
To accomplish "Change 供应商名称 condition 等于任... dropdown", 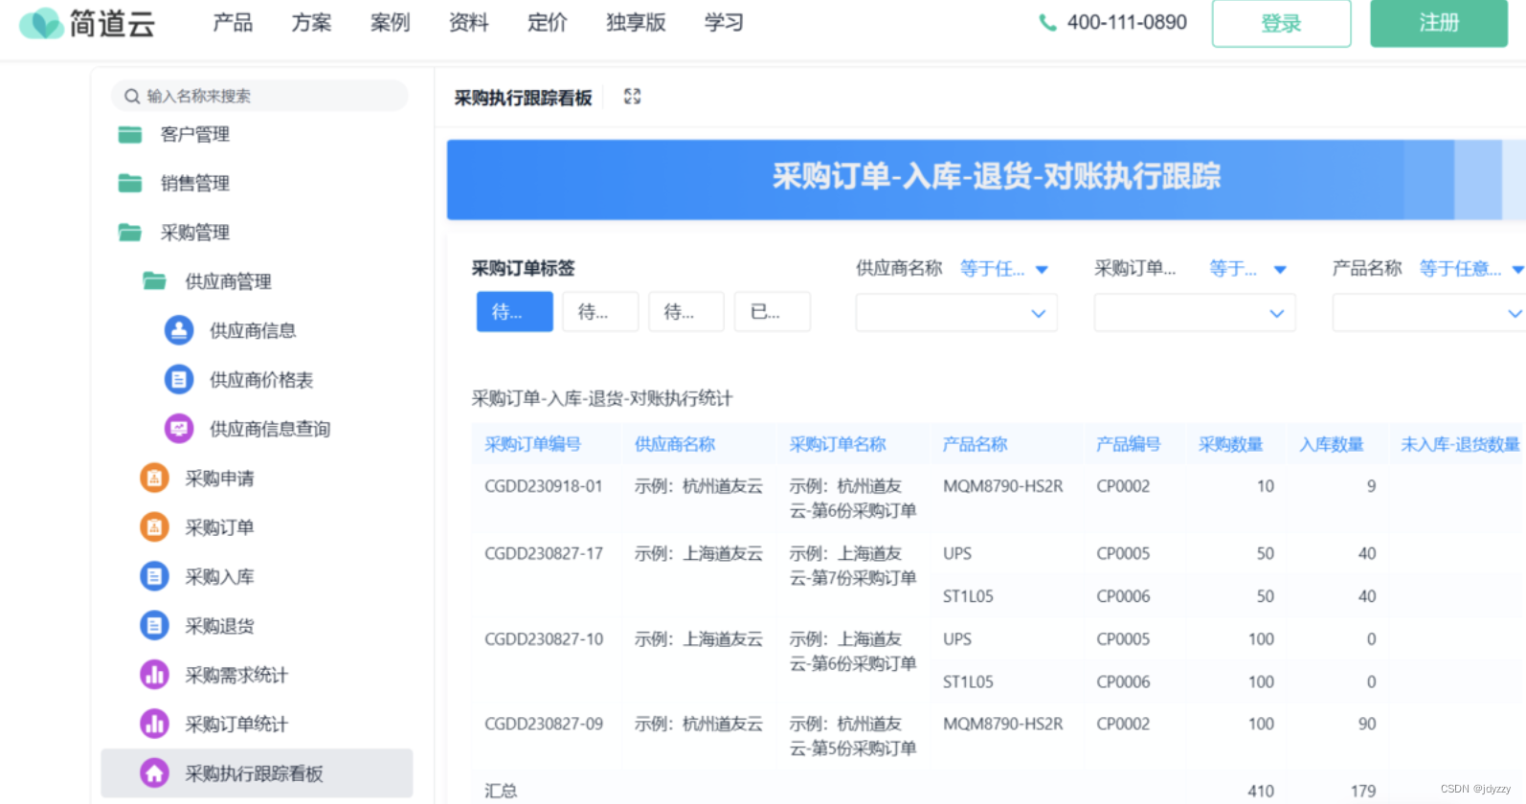I will pyautogui.click(x=1003, y=269).
